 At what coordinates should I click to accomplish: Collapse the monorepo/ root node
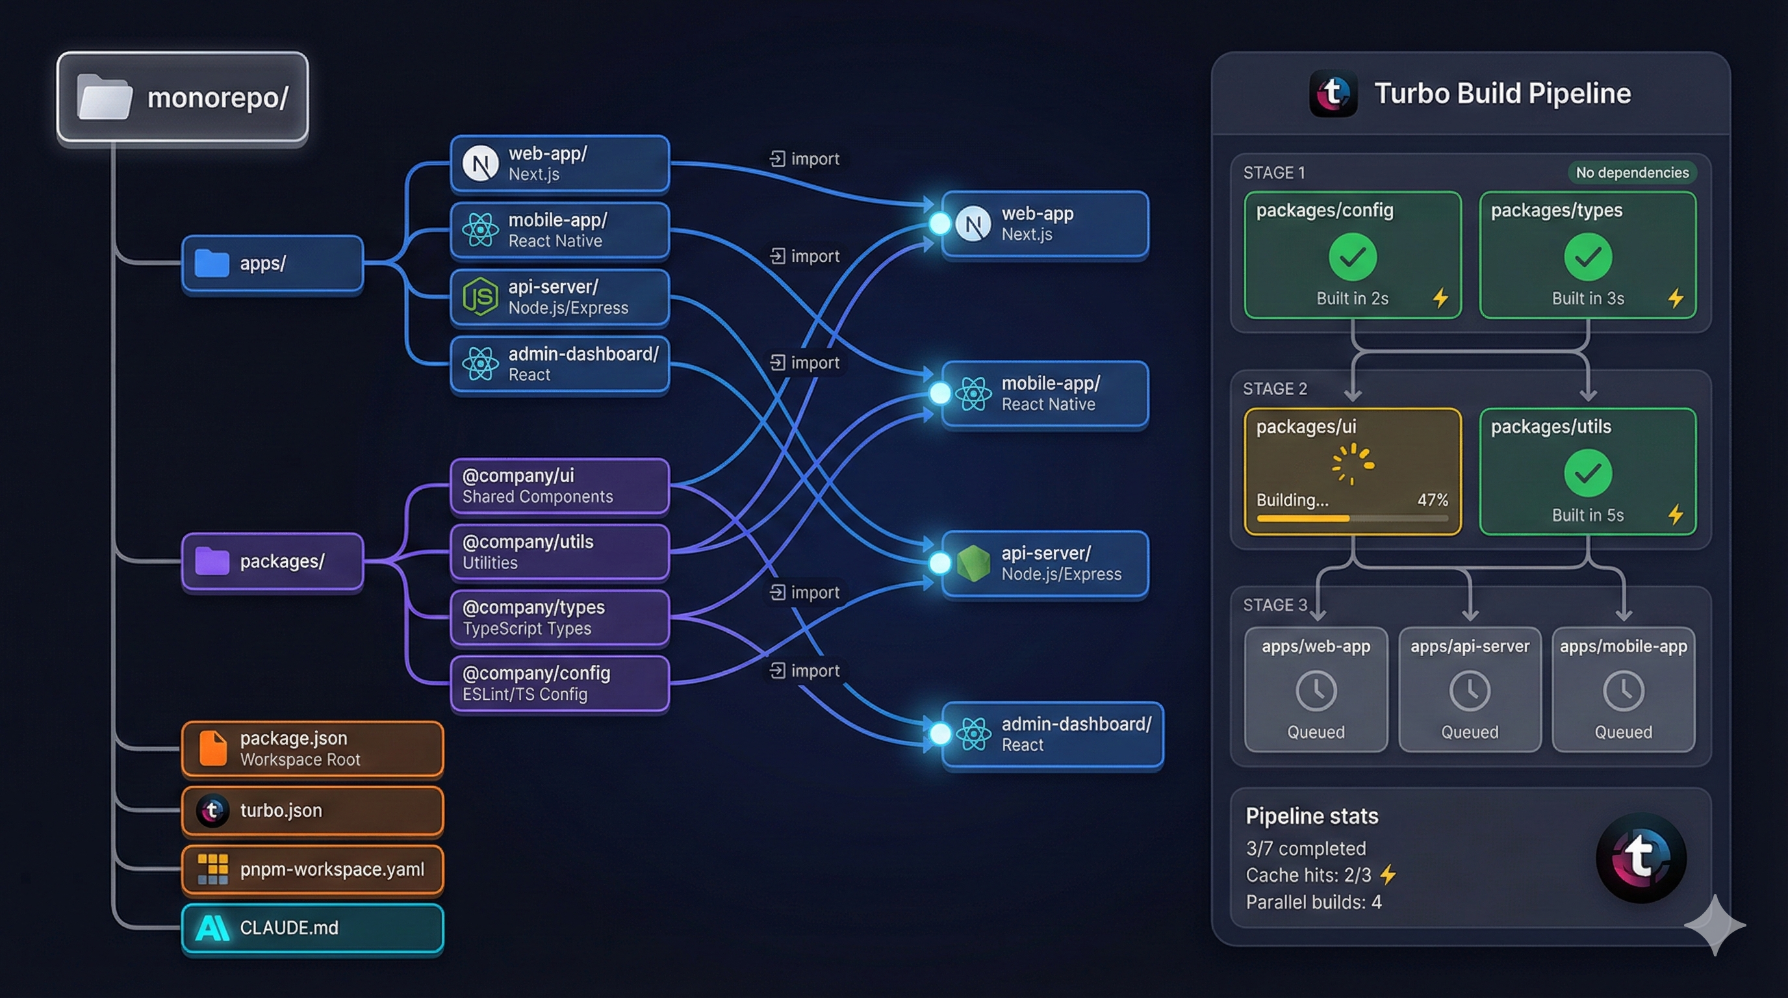pyautogui.click(x=183, y=97)
